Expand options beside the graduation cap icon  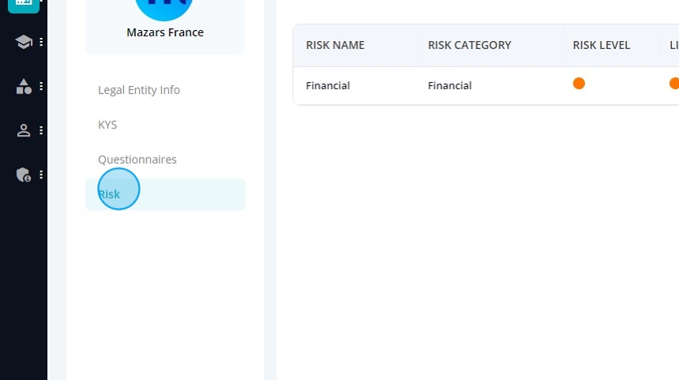coord(41,42)
